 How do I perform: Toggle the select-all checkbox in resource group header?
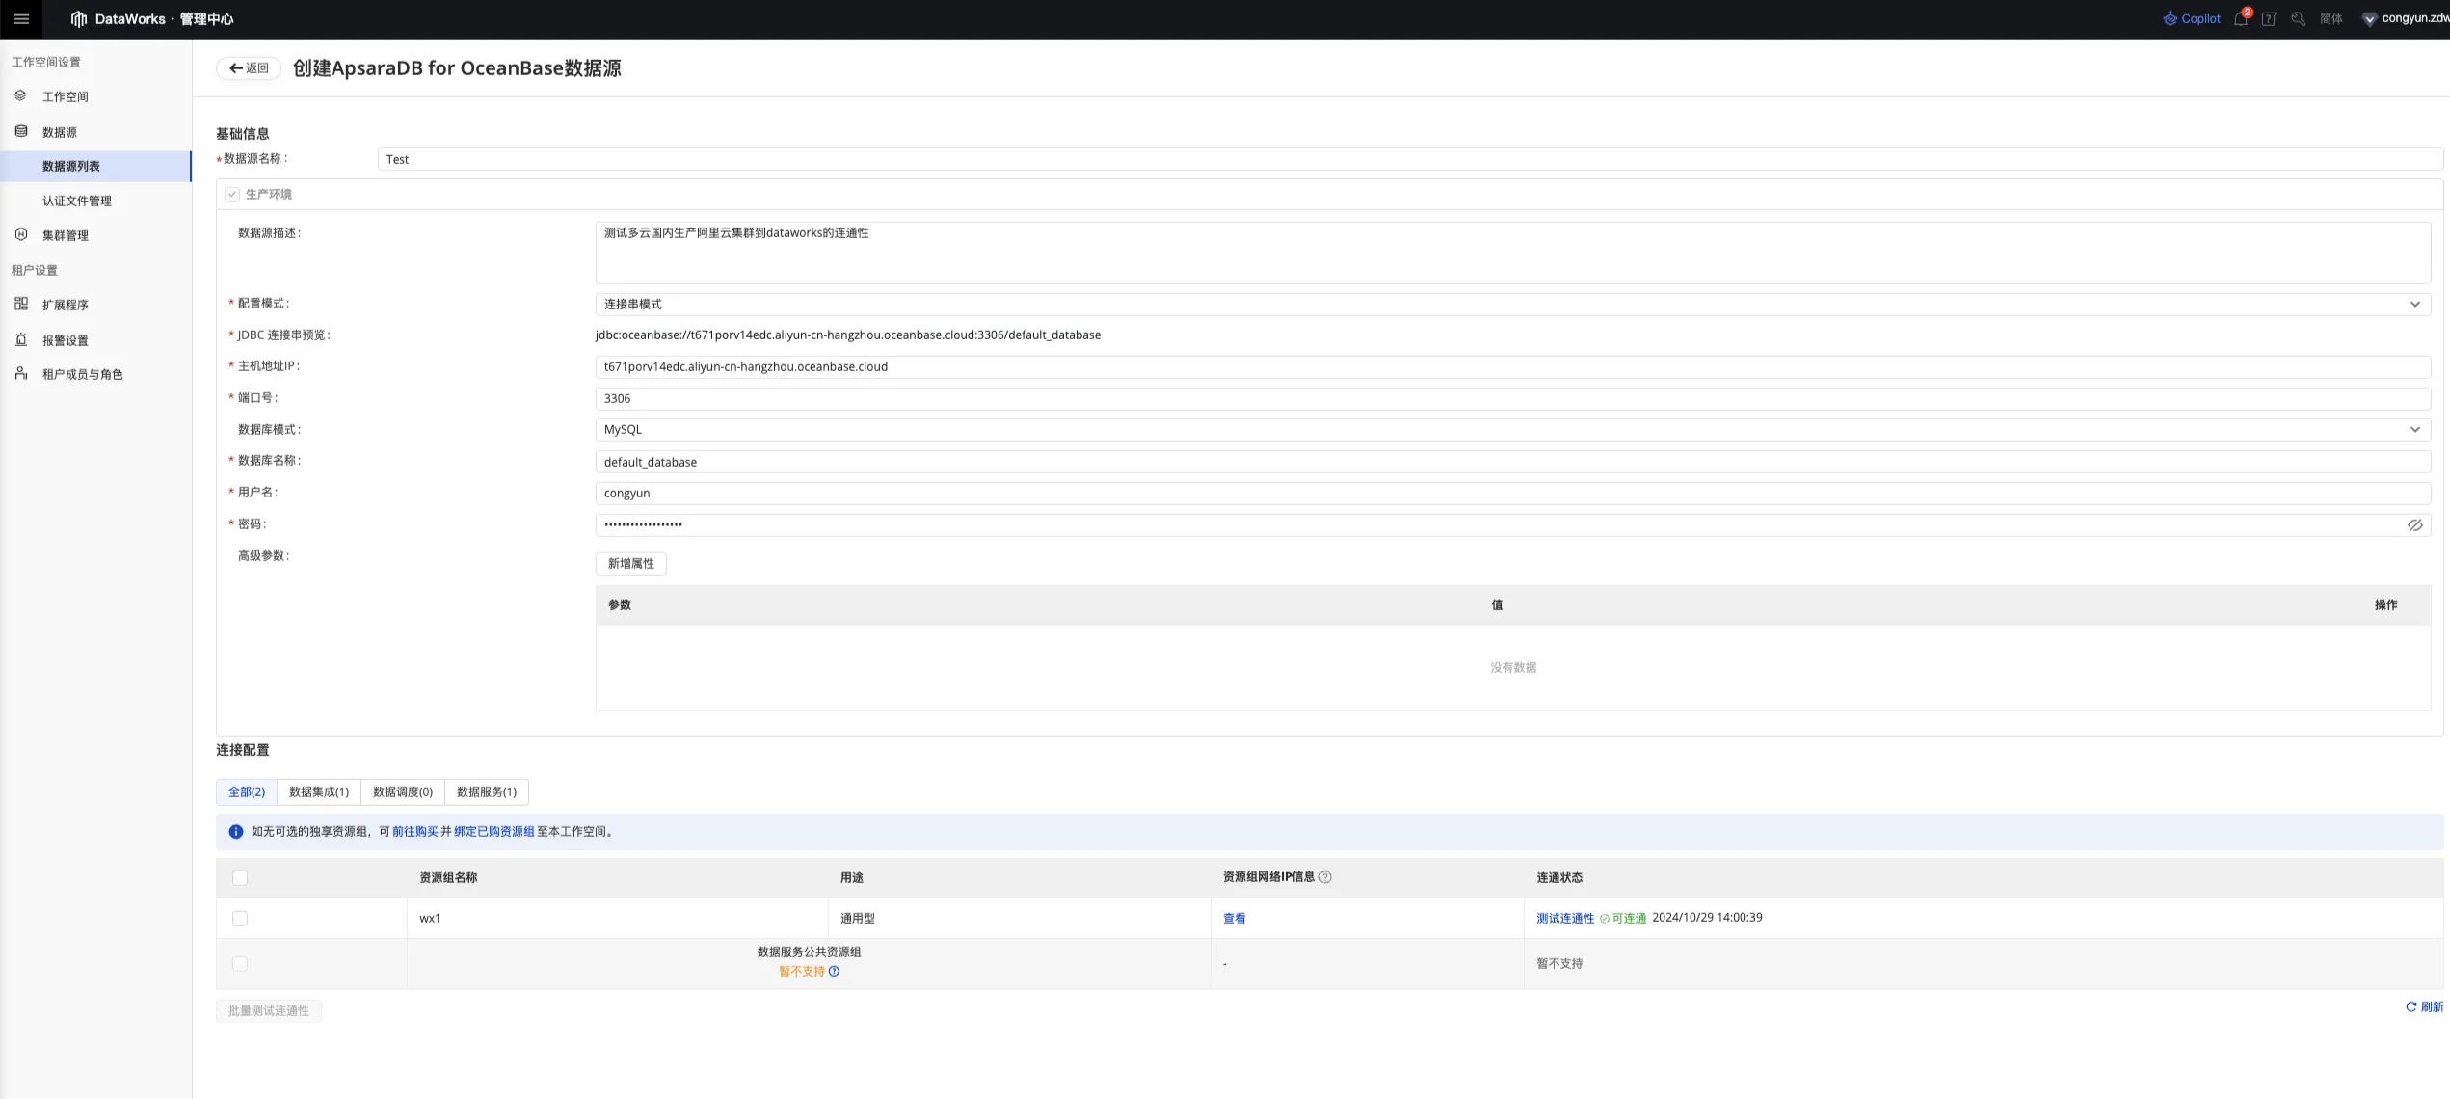(x=240, y=877)
